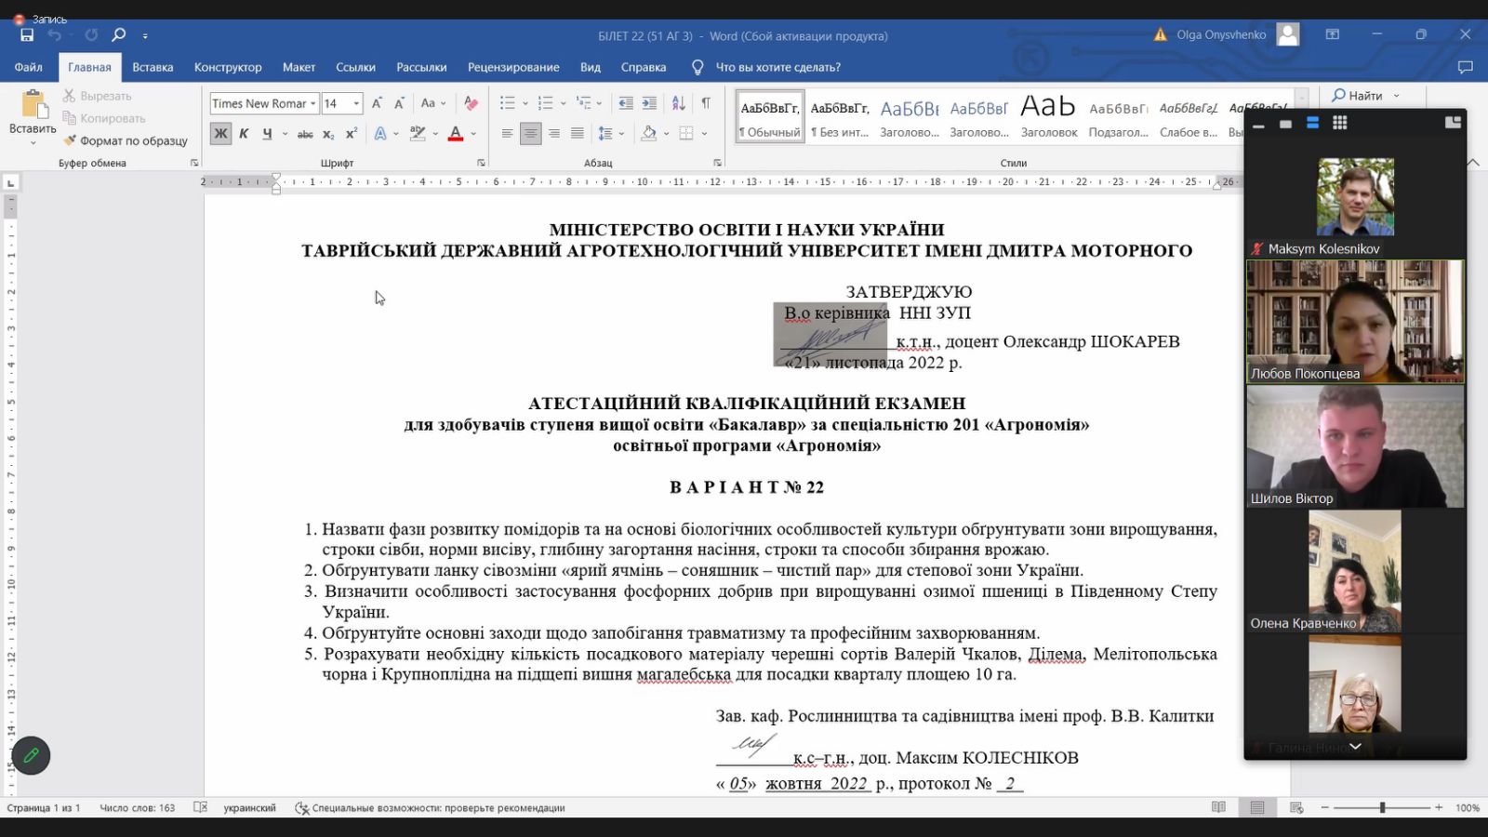Viewport: 1488px width, 837px height.
Task: Click the center alignment icon
Action: (530, 134)
